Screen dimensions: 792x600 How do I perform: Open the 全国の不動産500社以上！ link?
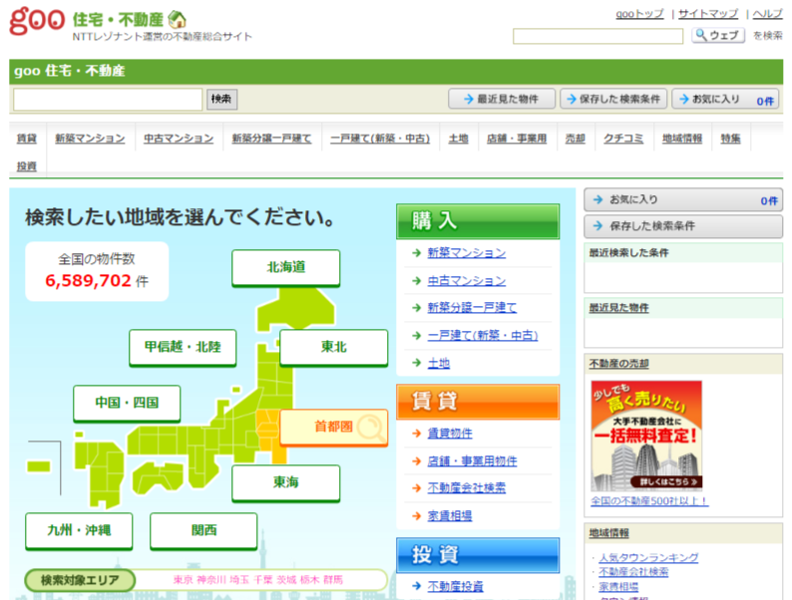[649, 501]
